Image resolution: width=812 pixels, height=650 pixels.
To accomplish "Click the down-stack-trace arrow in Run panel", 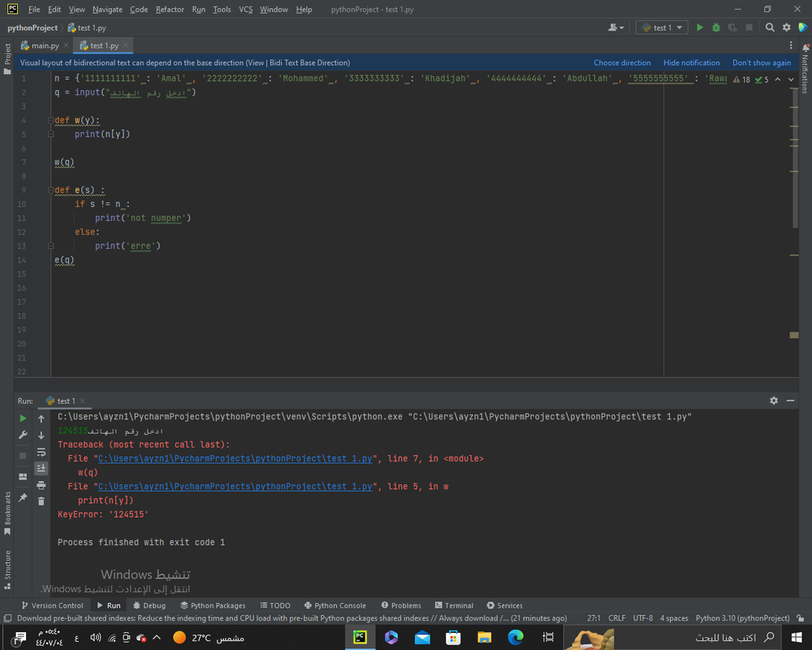I will (x=41, y=435).
